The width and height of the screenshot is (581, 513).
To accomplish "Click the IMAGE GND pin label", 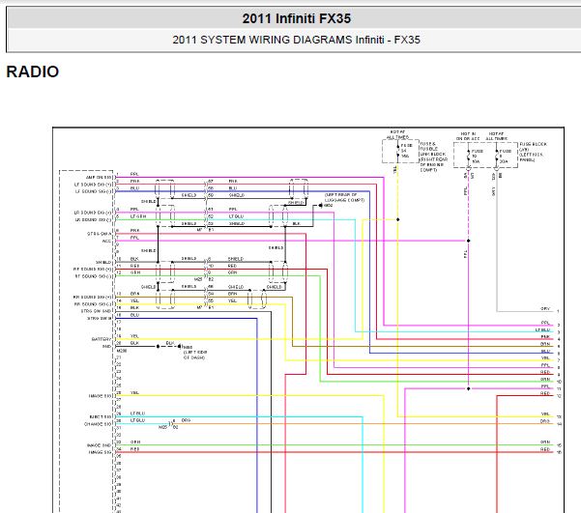I will (99, 445).
